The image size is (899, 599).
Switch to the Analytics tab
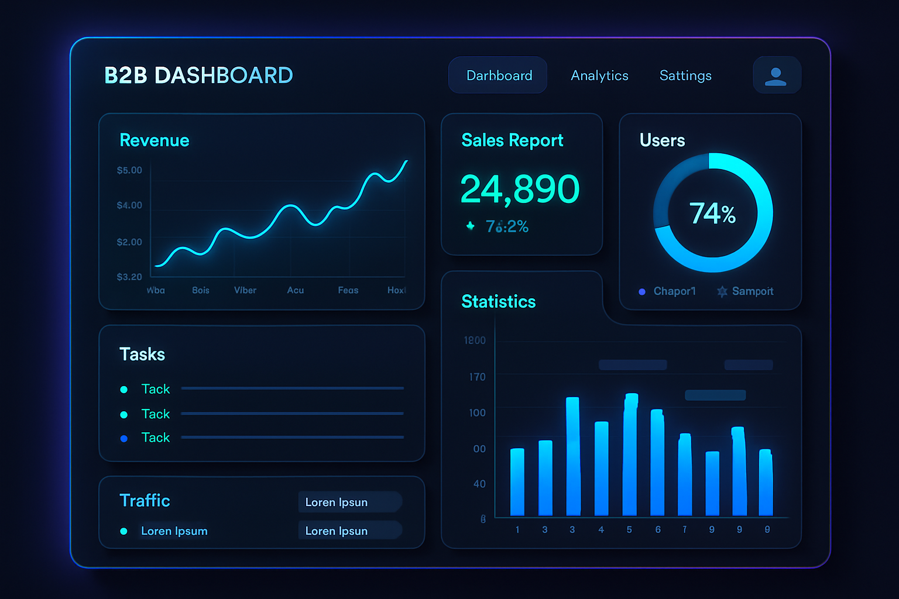click(599, 75)
